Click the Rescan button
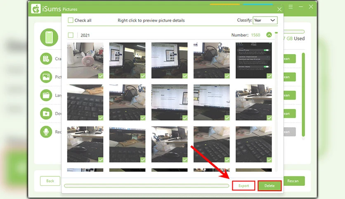Viewport: 345px width, 199px height. click(x=293, y=181)
